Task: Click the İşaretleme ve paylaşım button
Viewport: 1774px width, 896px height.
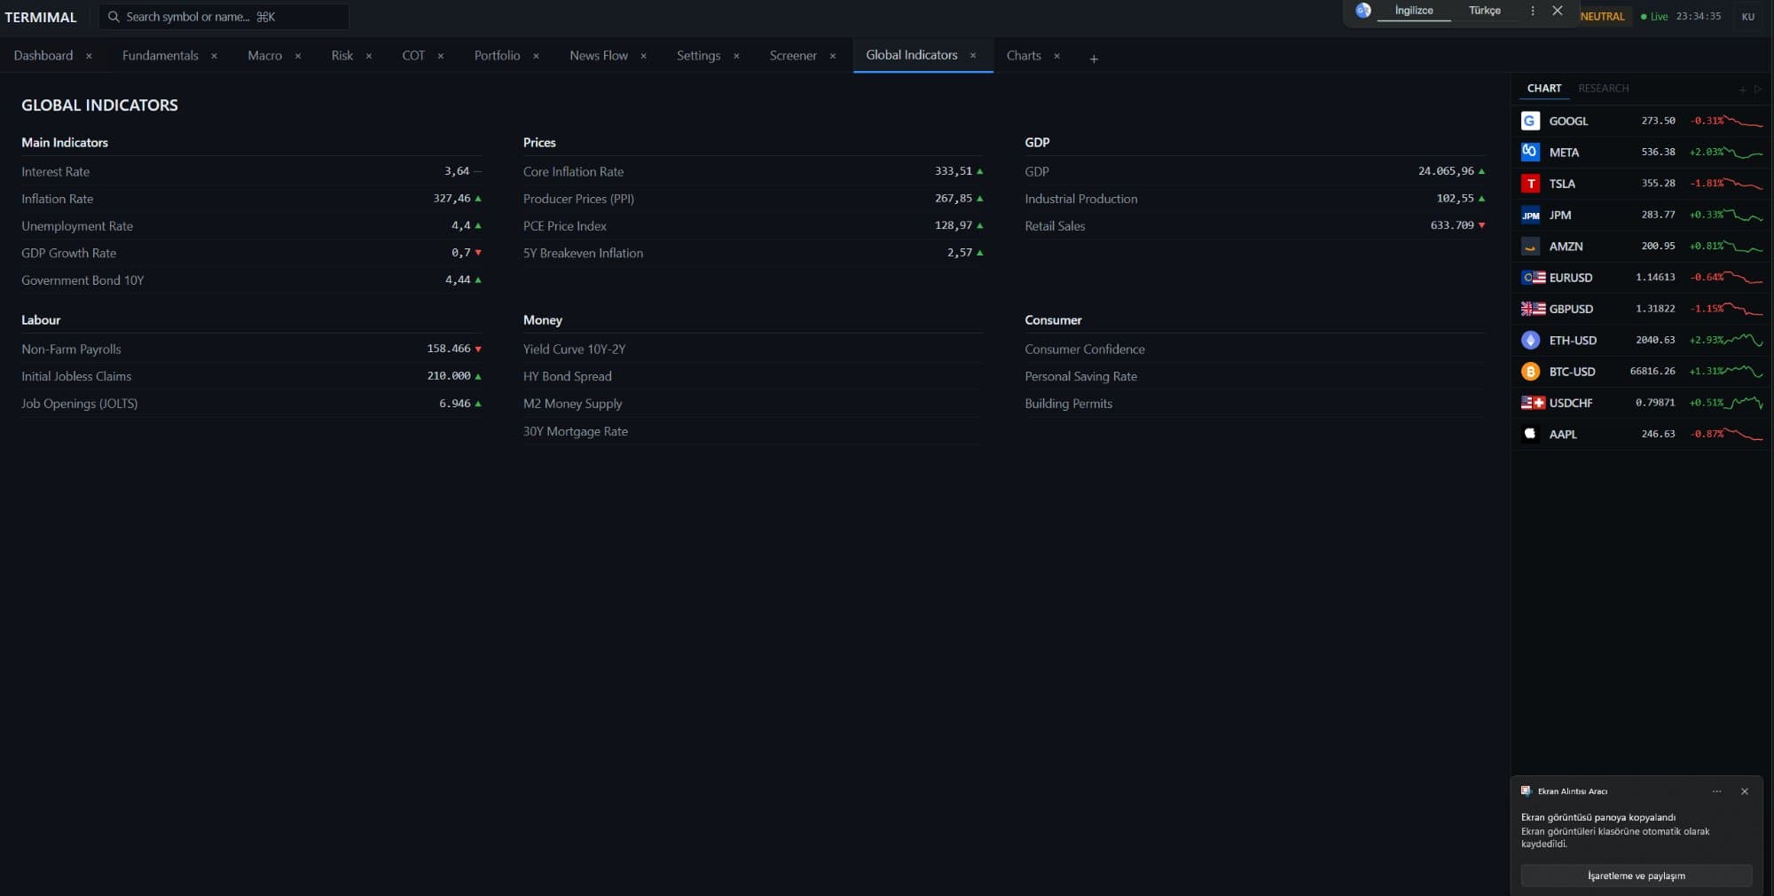Action: click(1636, 876)
